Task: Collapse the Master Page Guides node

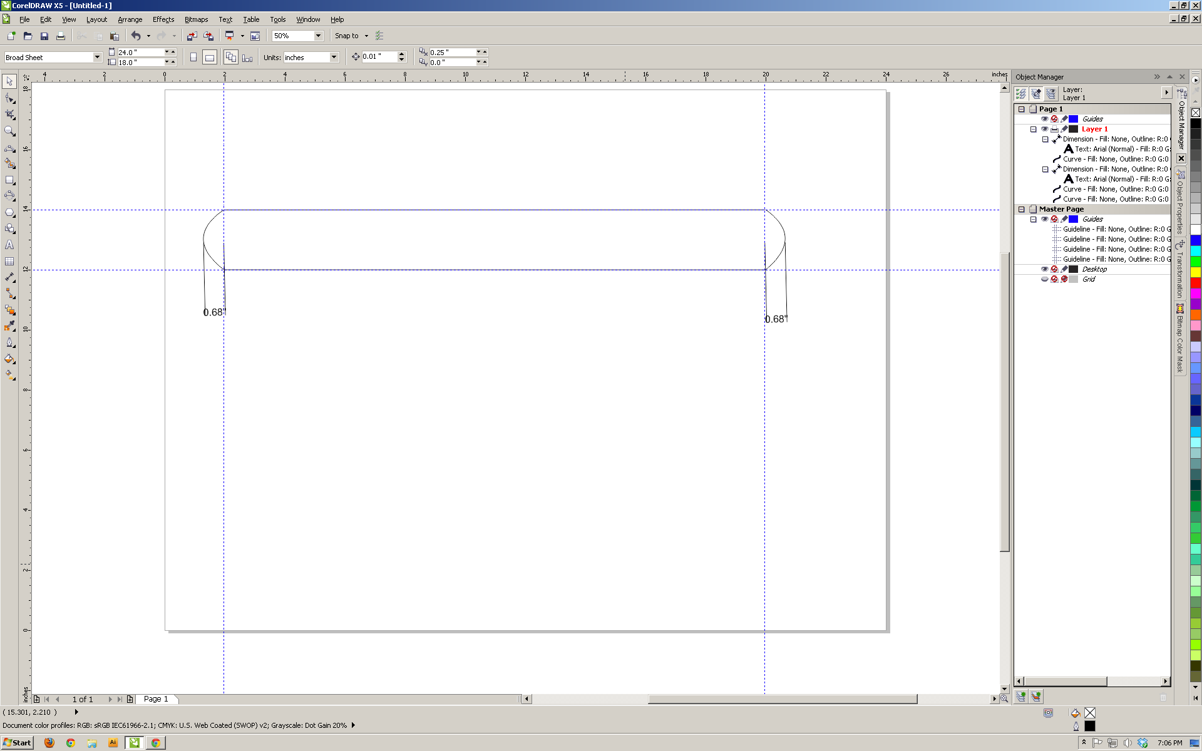Action: [x=1034, y=219]
